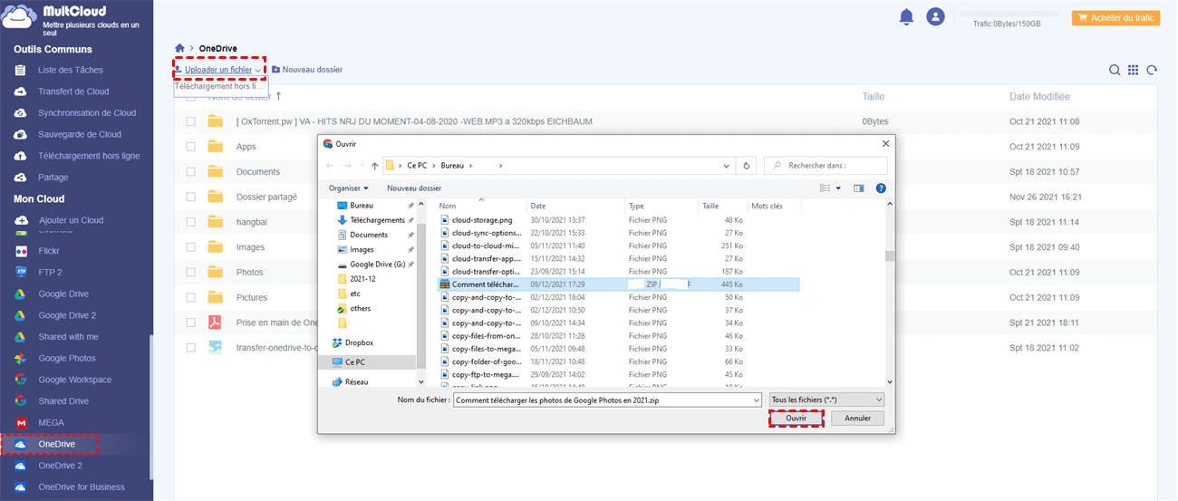
Task: Open Liste des Tâches in sidebar
Action: click(x=71, y=70)
